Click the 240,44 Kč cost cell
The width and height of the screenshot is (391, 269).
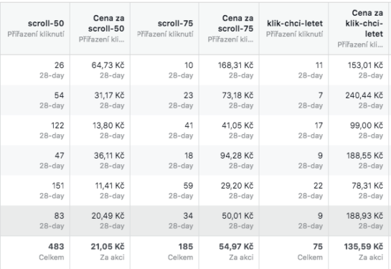[x=358, y=100]
